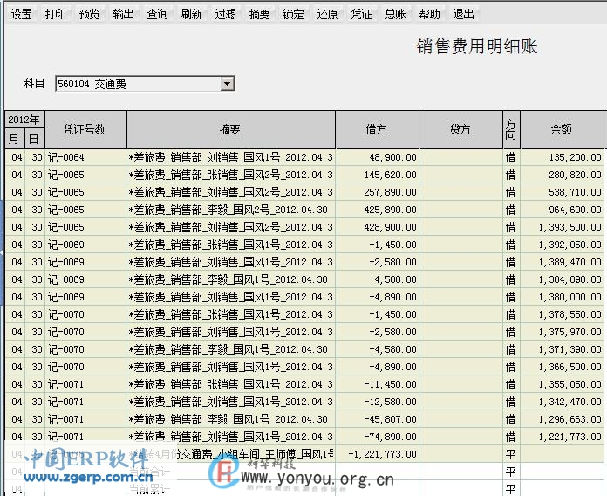Screen dimensions: 607x496
Task: Select the debit amount -45,807.00
Action: point(377,419)
